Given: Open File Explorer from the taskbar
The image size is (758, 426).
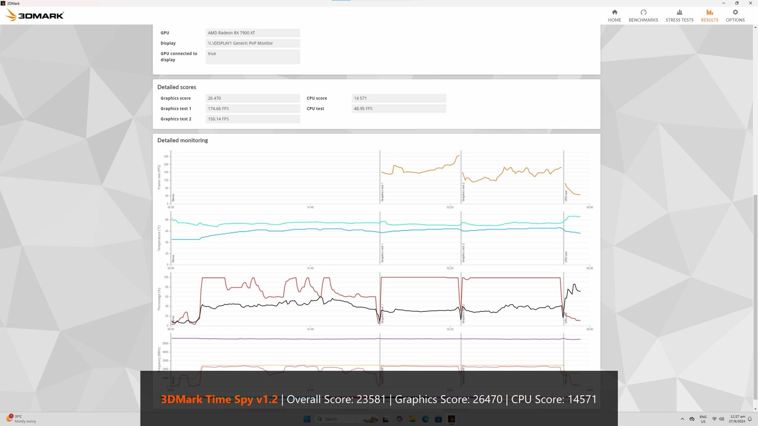Looking at the screenshot, I should (x=412, y=419).
